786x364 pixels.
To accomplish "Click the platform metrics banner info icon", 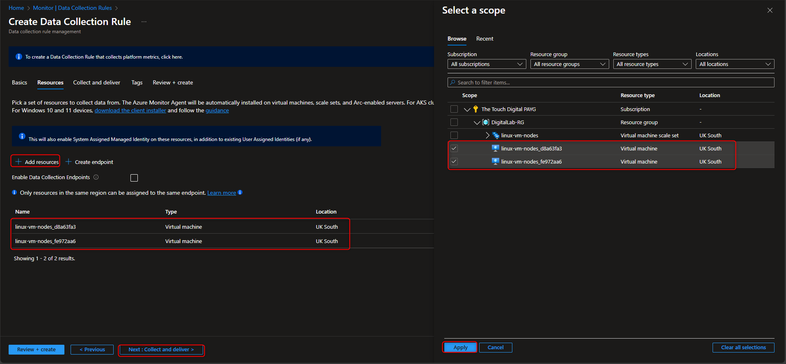I will pyautogui.click(x=18, y=57).
